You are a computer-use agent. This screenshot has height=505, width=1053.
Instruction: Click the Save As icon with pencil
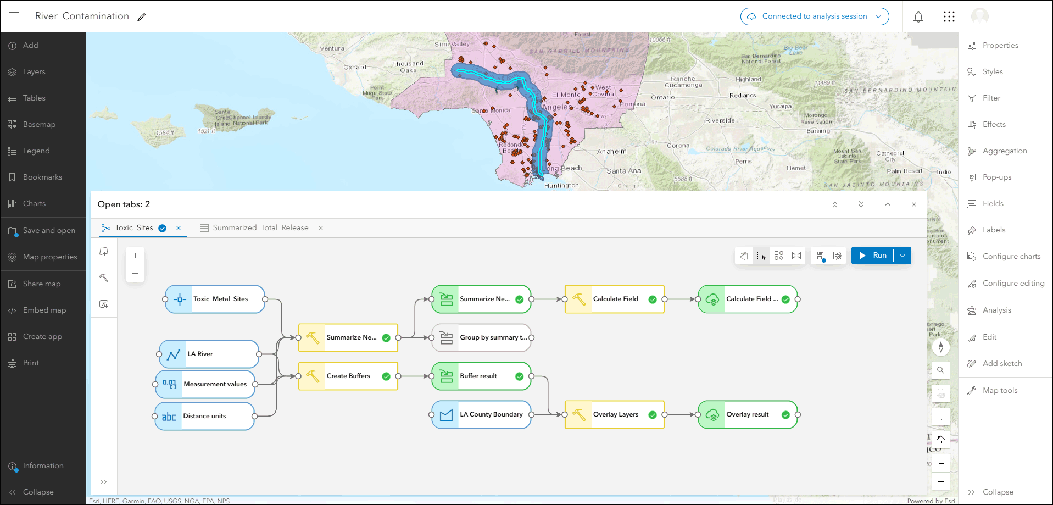click(837, 256)
